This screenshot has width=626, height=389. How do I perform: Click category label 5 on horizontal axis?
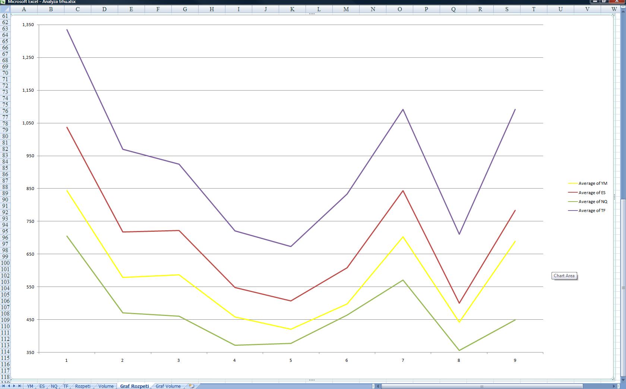[291, 360]
